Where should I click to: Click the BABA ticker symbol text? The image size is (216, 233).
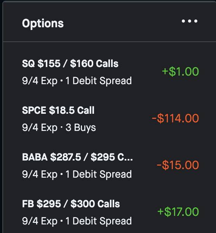35,157
